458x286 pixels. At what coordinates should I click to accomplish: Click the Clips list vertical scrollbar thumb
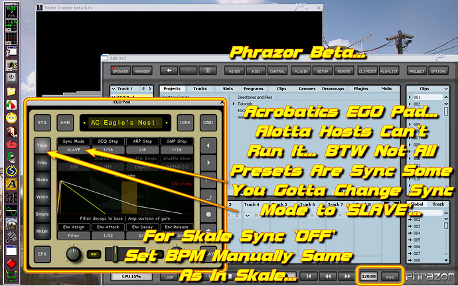click(x=446, y=111)
